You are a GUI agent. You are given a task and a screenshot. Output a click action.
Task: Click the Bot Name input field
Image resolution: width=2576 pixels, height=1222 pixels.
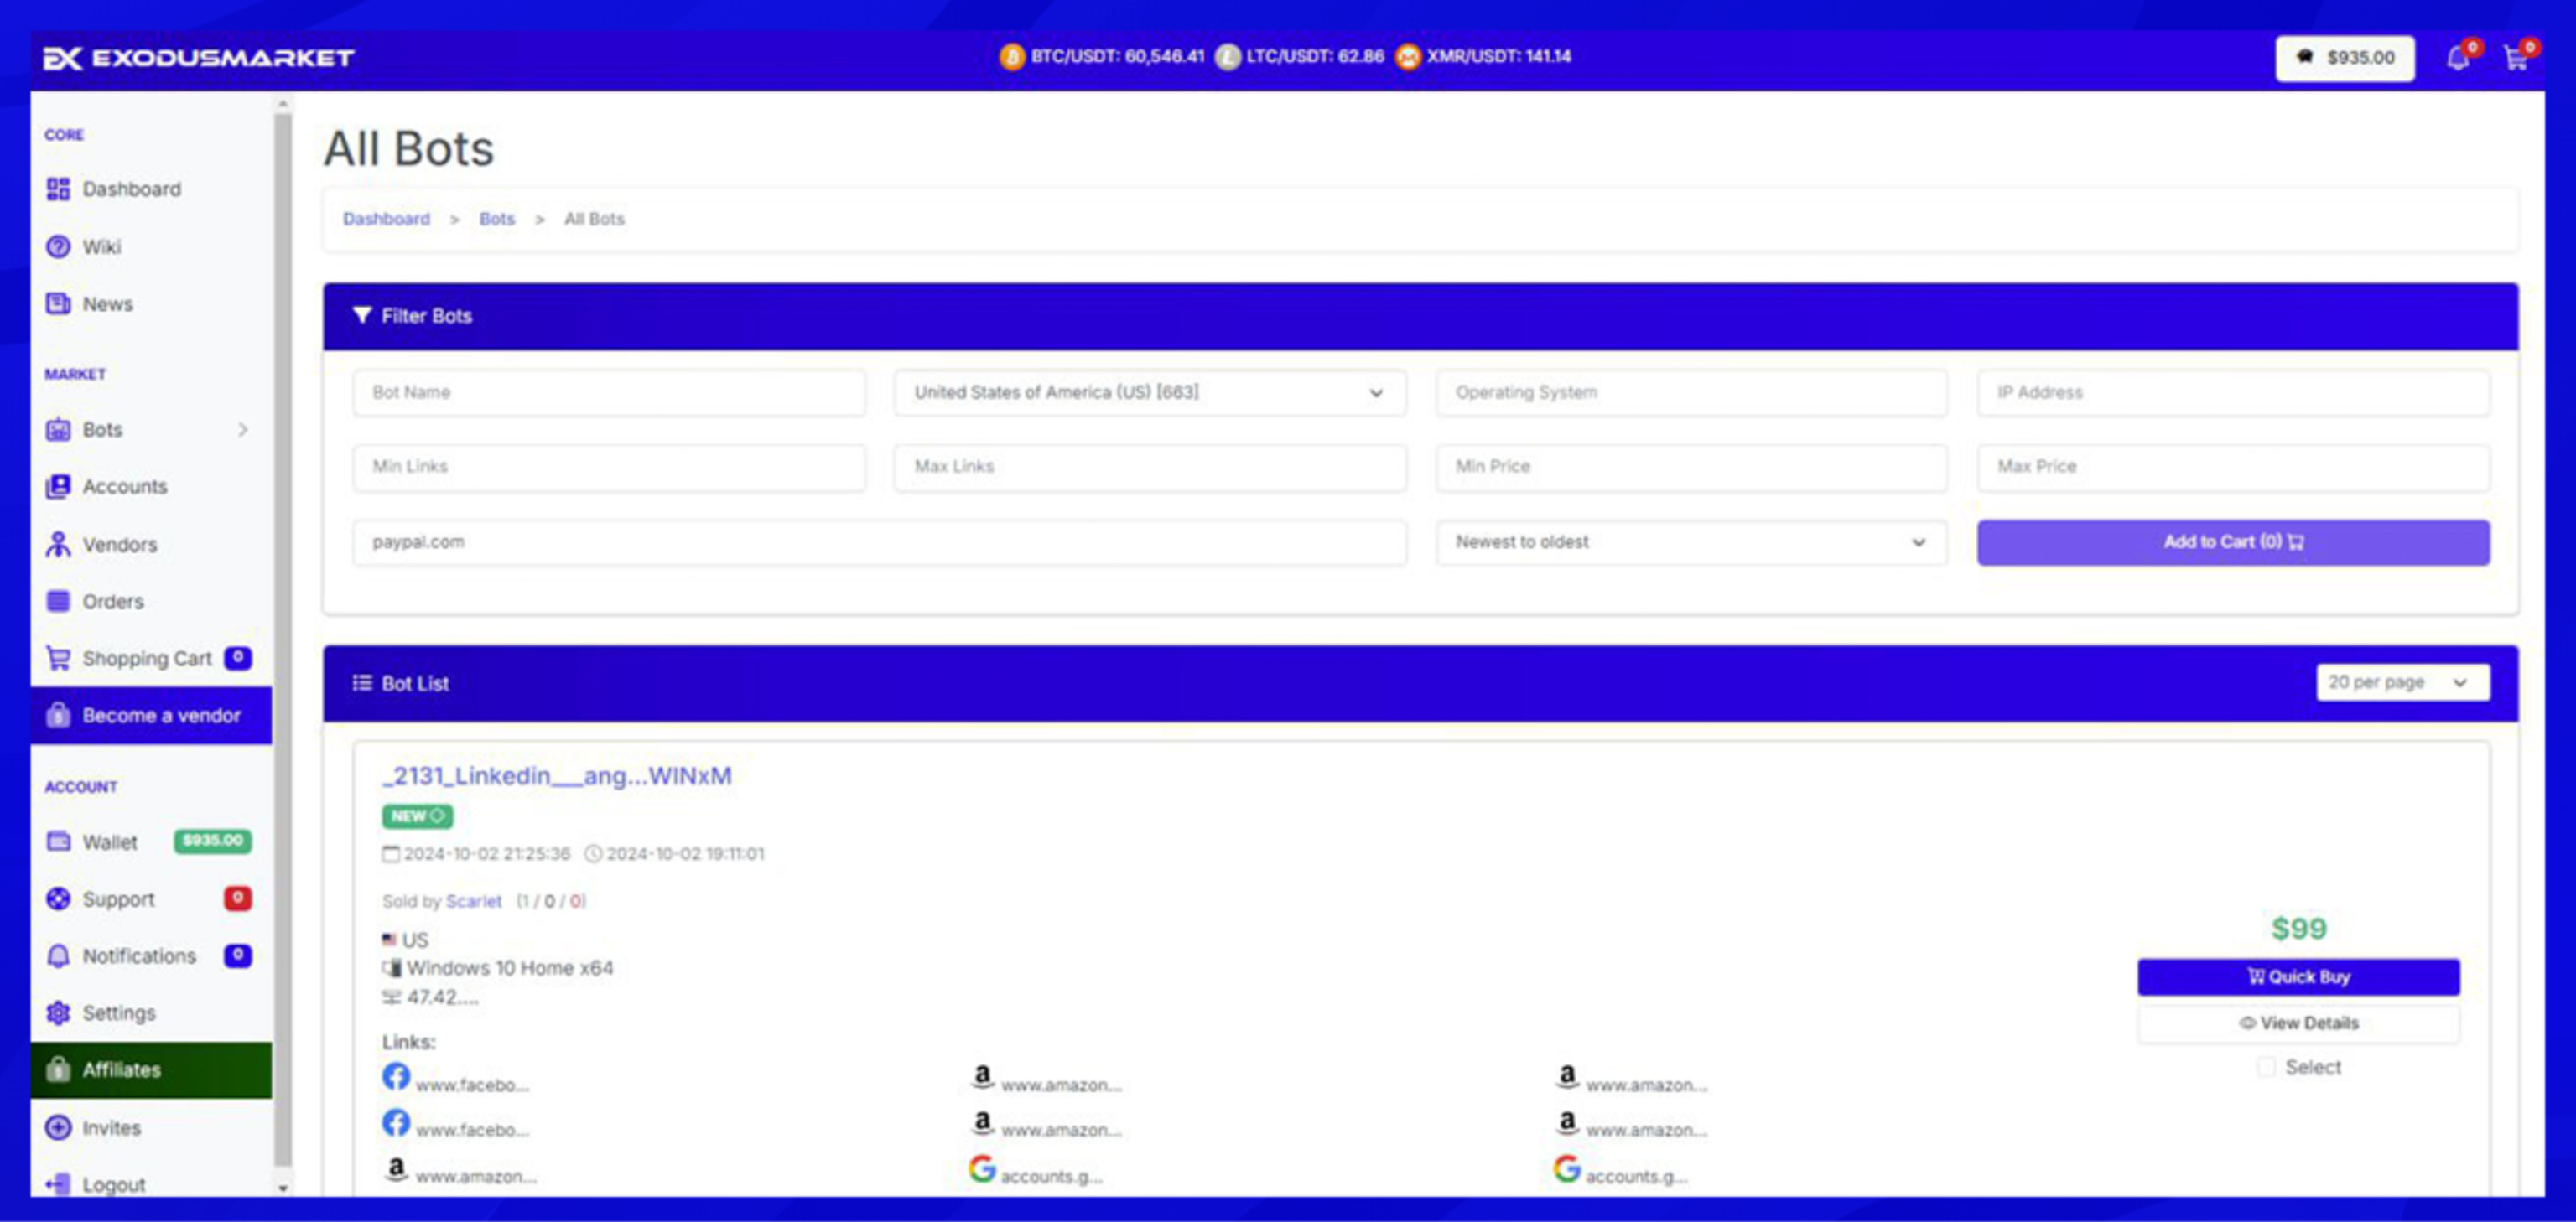608,393
